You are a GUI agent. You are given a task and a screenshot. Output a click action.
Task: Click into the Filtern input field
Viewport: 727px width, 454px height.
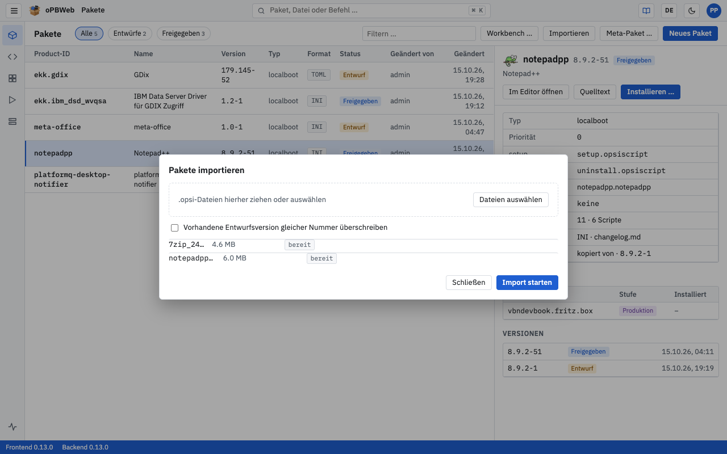click(419, 33)
